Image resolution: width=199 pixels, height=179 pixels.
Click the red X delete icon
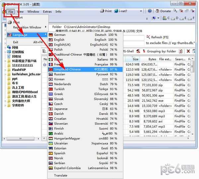tap(188, 51)
